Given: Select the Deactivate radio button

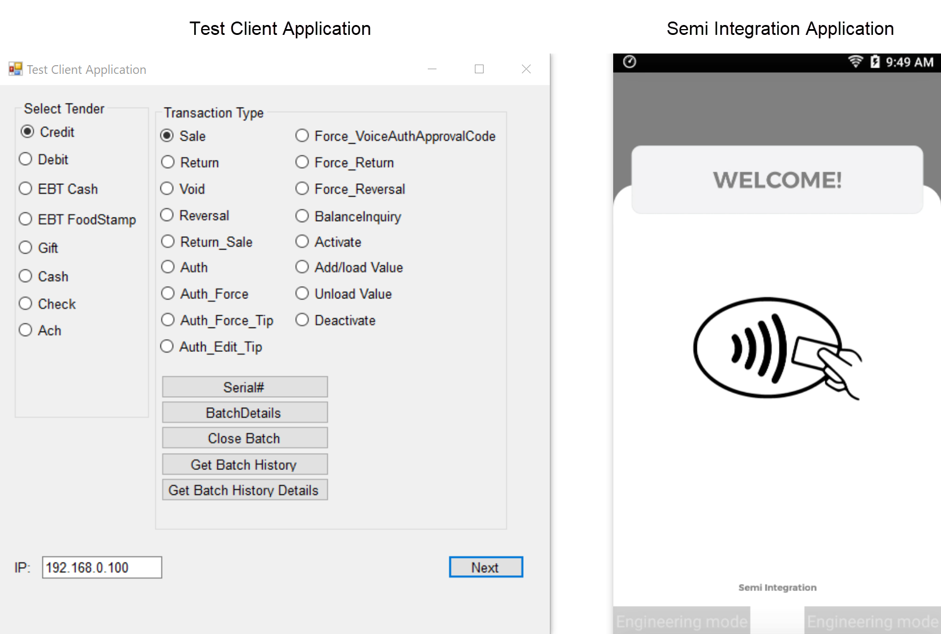Looking at the screenshot, I should coord(302,320).
